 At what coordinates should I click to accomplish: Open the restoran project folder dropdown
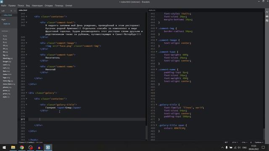point(5,31)
